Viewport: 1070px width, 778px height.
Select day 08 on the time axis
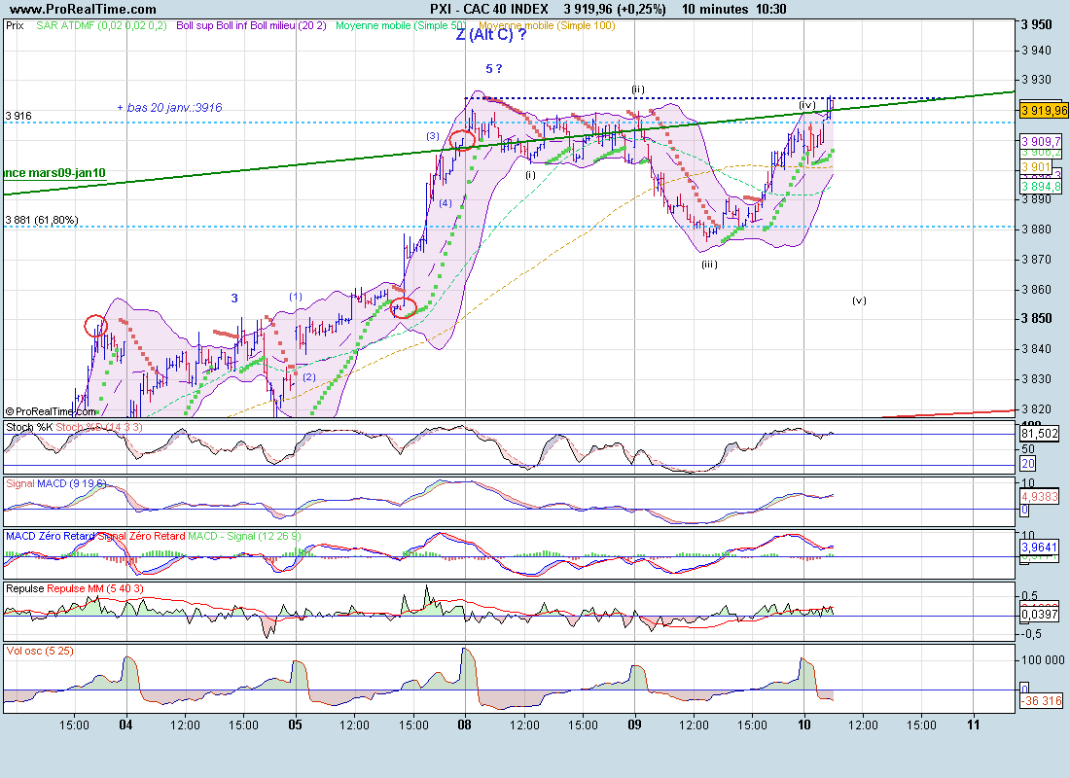pos(465,725)
